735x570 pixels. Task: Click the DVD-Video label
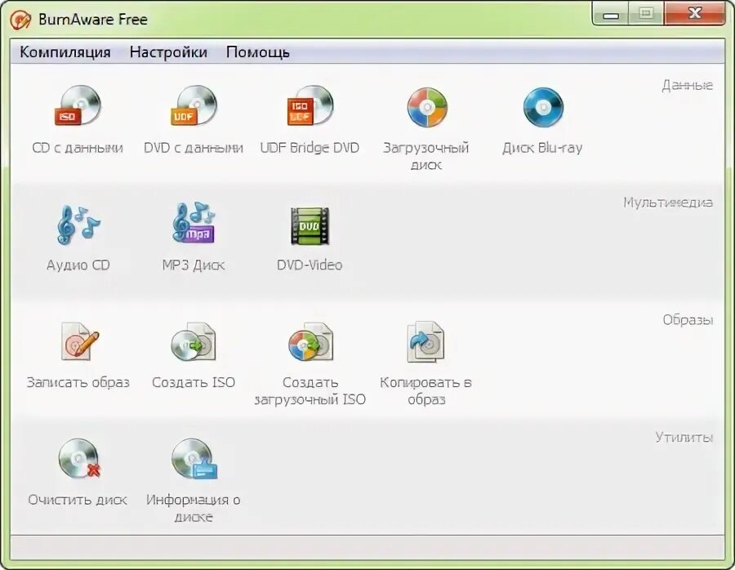(310, 265)
